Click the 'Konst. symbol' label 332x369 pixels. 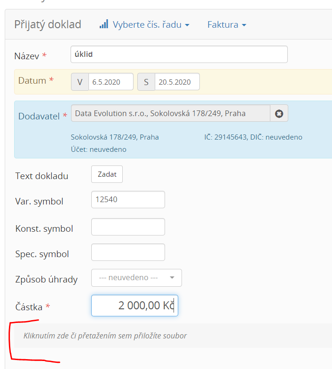44,229
